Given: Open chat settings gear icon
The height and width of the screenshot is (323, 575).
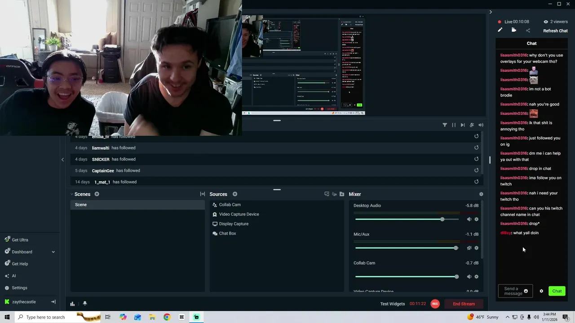Looking at the screenshot, I should click(x=541, y=291).
